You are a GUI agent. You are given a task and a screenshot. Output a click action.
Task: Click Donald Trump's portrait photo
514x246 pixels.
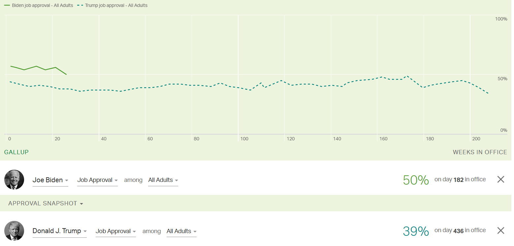pyautogui.click(x=14, y=230)
